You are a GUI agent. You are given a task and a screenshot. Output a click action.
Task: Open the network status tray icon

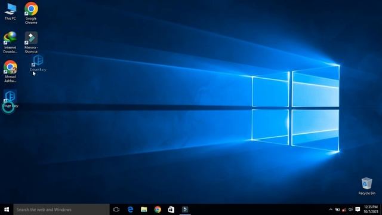click(344, 210)
